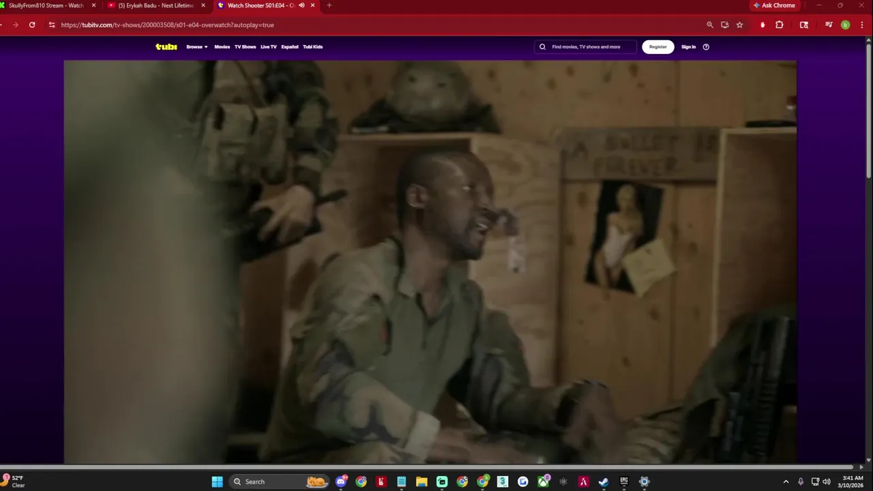
Task: Open Live TV on Tubi
Action: coord(269,47)
